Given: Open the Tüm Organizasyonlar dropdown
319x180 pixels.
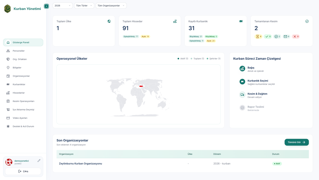Looking at the screenshot, I should point(111,6).
